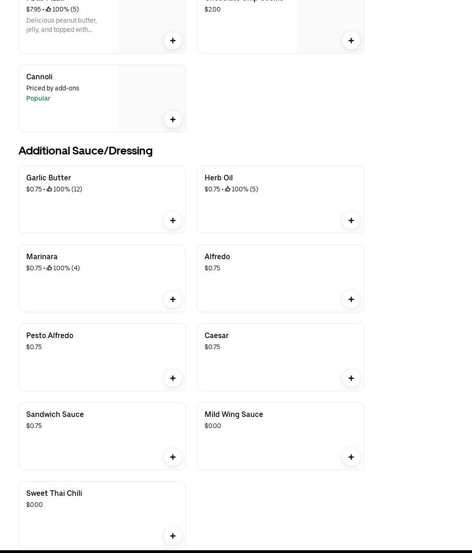
Task: Add Alfredo sauce via plus icon
Action: 351,299
